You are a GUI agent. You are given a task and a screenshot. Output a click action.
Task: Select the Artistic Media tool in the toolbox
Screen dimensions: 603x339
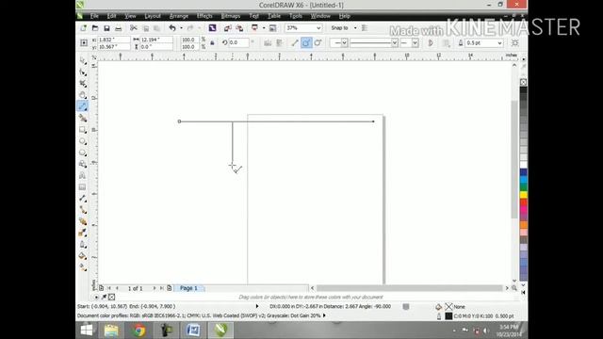pos(83,118)
